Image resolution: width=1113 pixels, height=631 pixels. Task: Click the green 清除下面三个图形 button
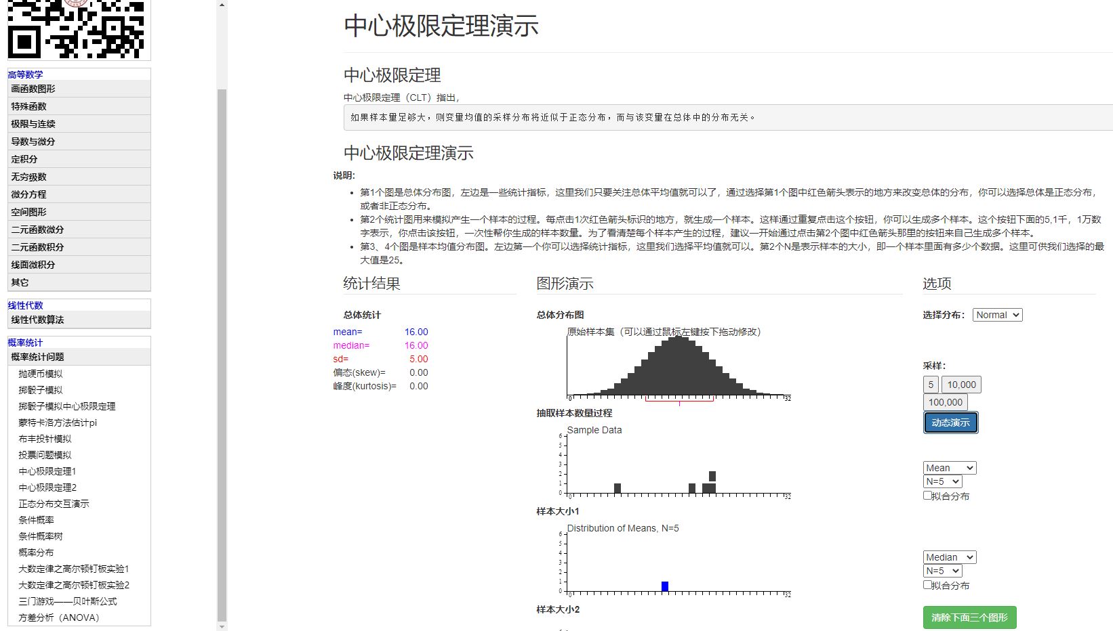coord(969,617)
